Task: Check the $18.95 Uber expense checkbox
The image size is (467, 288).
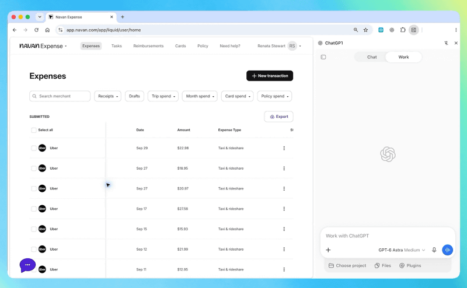Action: (x=34, y=168)
